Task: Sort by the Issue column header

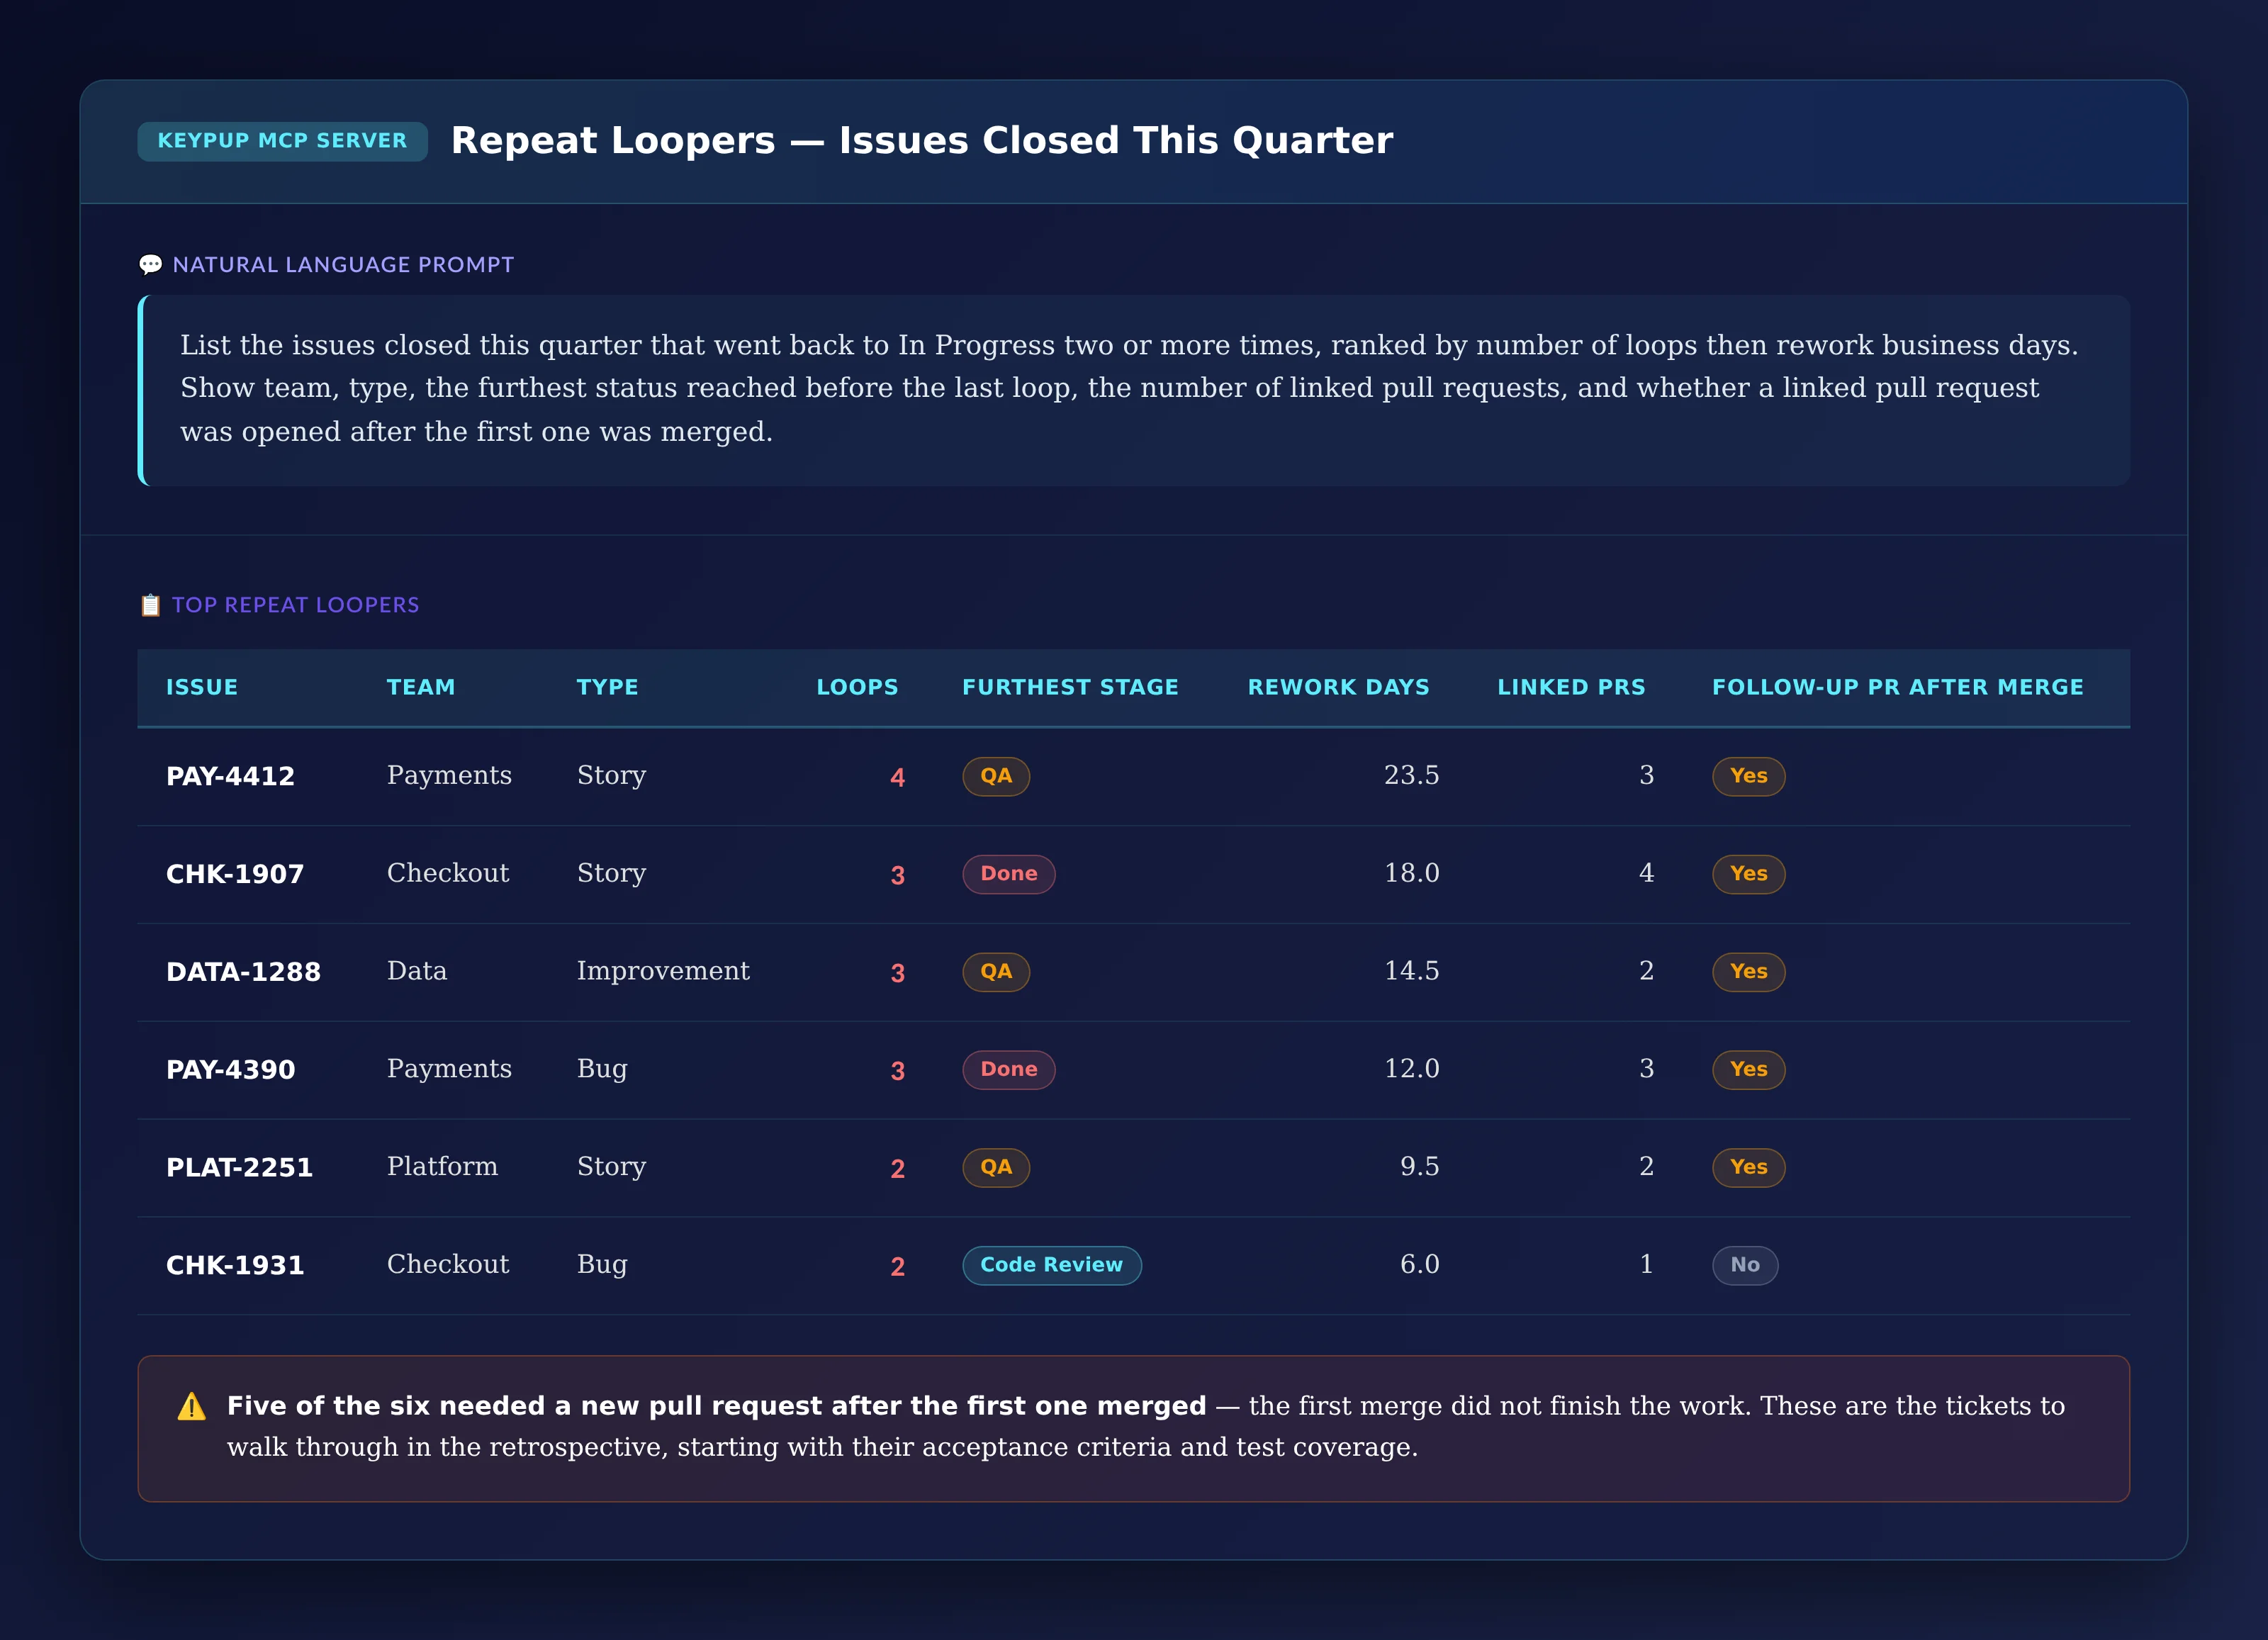Action: (202, 687)
